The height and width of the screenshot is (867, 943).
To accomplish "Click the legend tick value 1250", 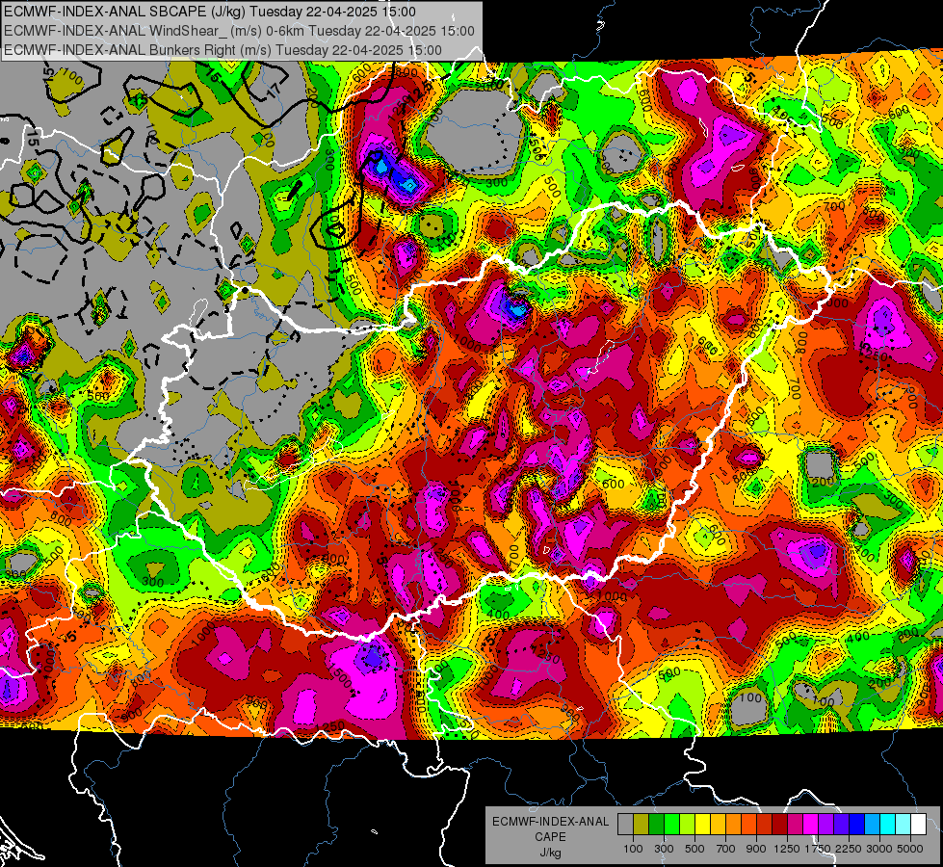I will [787, 849].
